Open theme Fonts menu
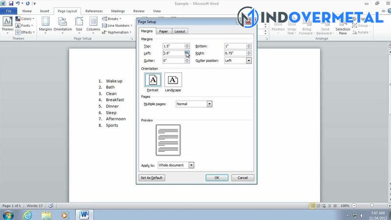 pos(24,25)
